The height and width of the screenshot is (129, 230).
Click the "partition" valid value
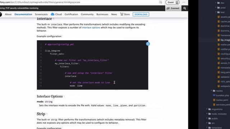pyautogui.click(x=139, y=105)
